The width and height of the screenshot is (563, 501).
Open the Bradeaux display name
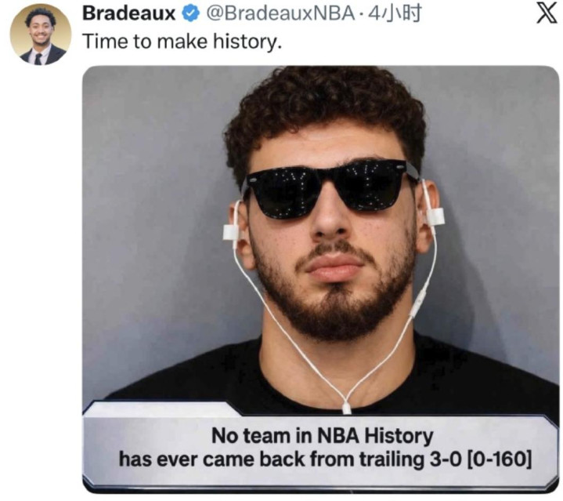[x=128, y=13]
